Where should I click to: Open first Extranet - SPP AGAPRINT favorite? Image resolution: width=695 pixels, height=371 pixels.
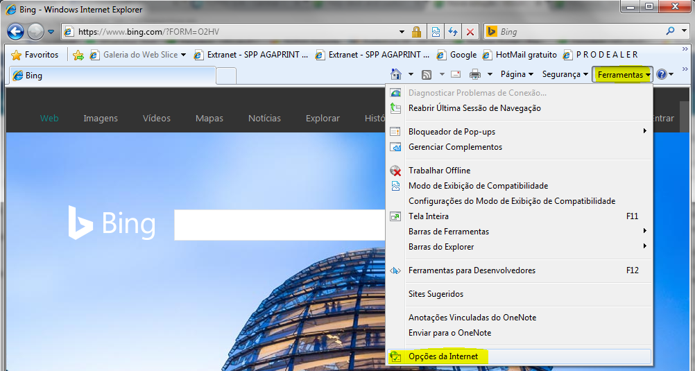[251, 55]
